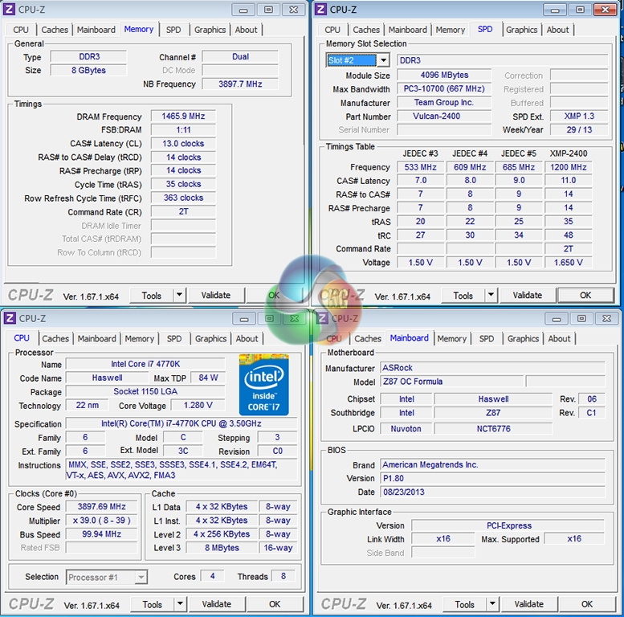Switch to Graphics tab in the Memory window
Image resolution: width=624 pixels, height=617 pixels.
point(210,30)
